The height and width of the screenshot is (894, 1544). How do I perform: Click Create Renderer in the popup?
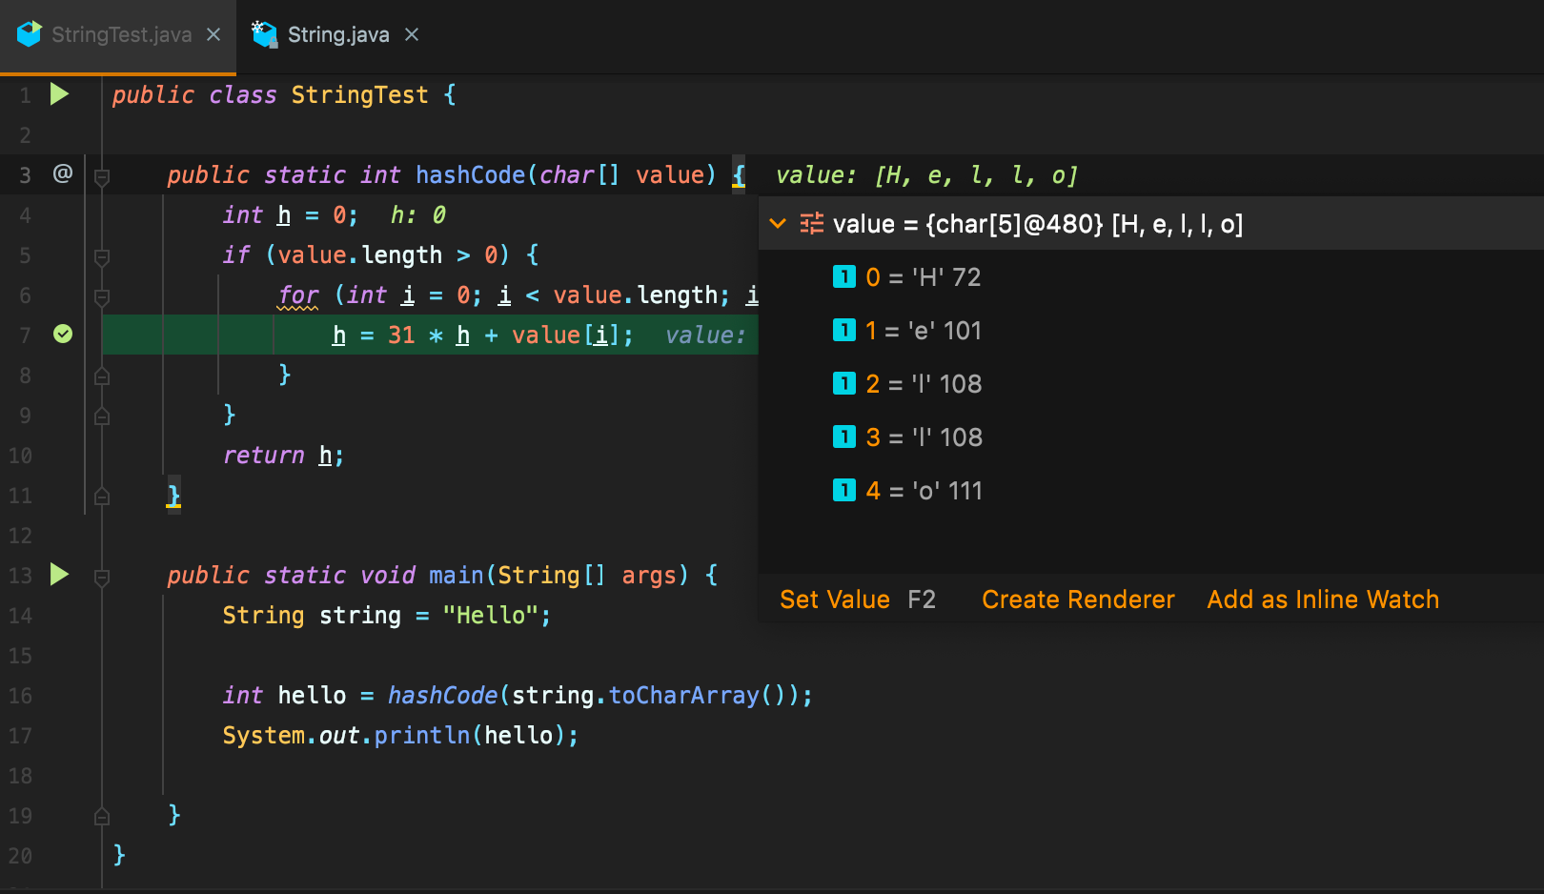1078,599
